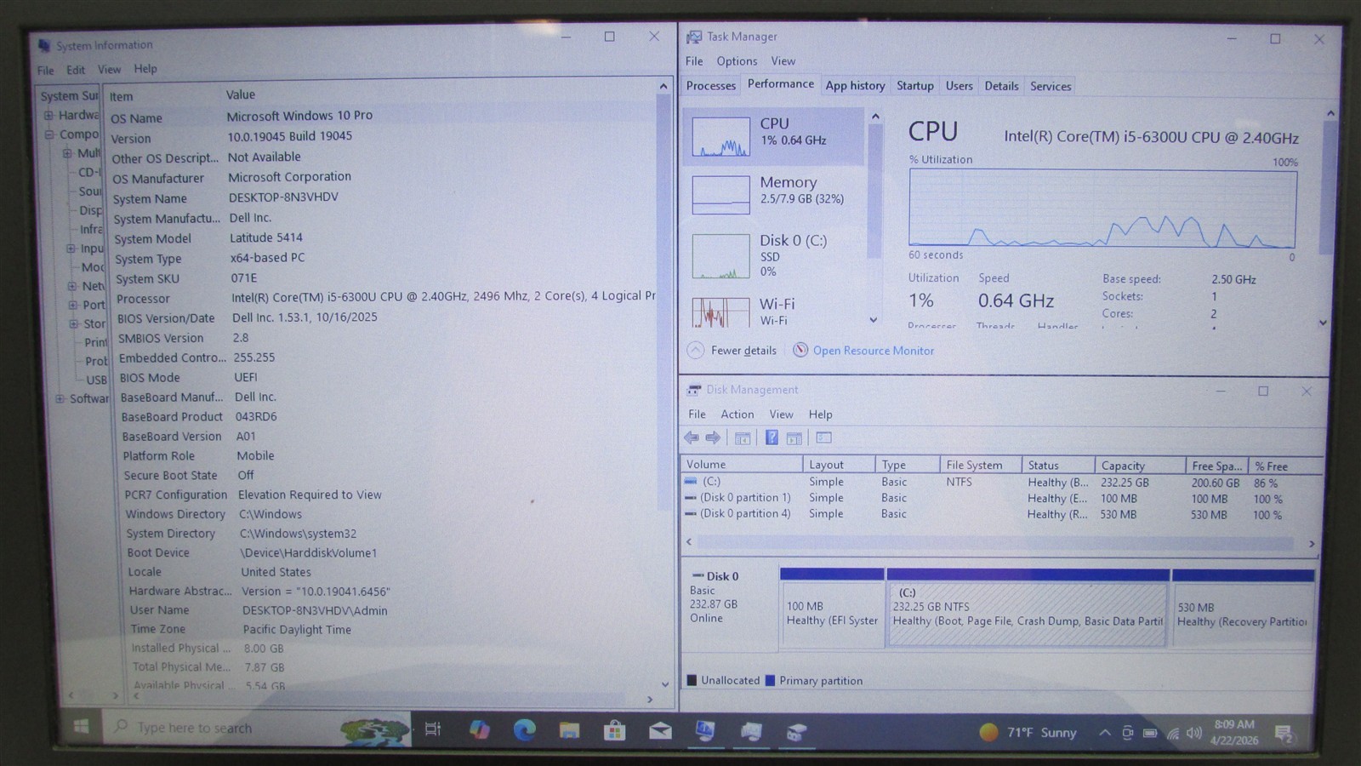
Task: Expand the Multimedia tree node
Action: [67, 153]
